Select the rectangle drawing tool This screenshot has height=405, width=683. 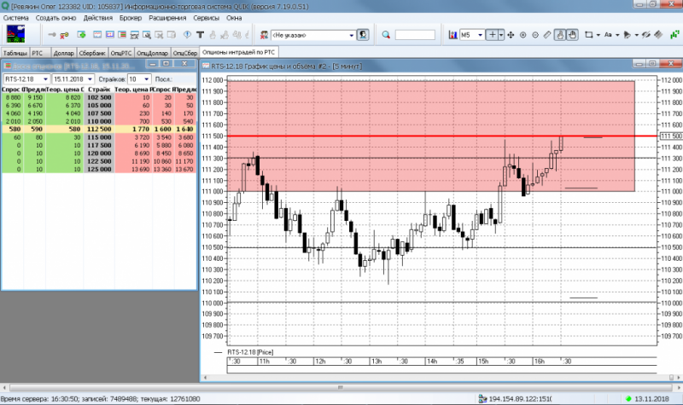(x=588, y=35)
